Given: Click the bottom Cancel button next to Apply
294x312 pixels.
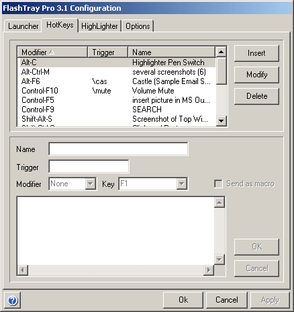Looking at the screenshot, I should pyautogui.click(x=226, y=300).
